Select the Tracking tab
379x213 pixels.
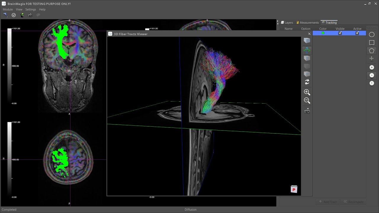(329, 22)
